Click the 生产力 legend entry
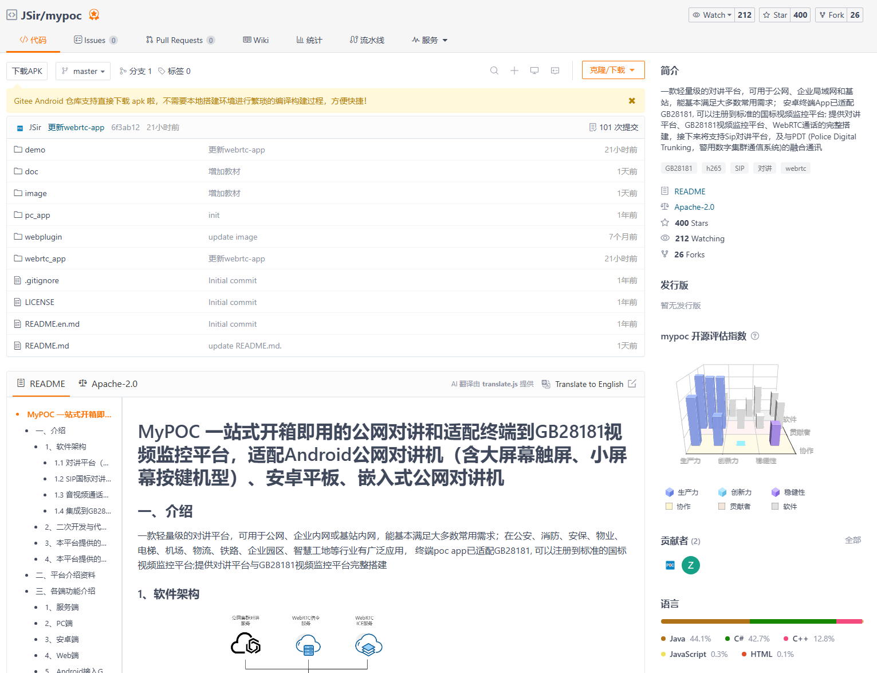877x673 pixels. (682, 492)
